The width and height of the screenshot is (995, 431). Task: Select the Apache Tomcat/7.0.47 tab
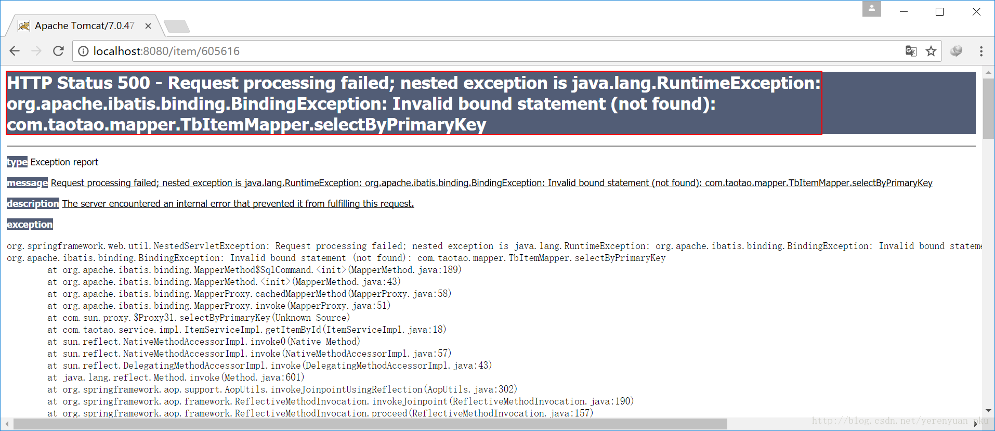(x=84, y=26)
